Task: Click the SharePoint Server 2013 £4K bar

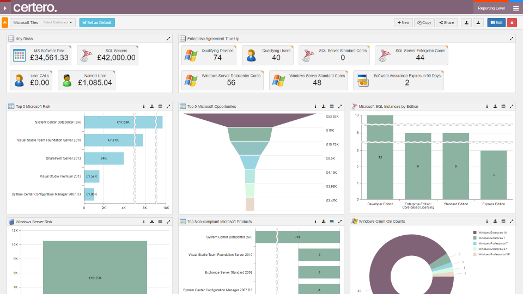Action: (x=104, y=158)
